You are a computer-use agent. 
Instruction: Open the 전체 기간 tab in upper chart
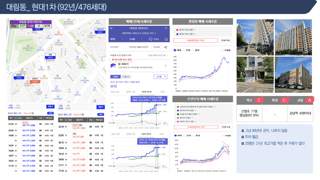(x=131, y=92)
